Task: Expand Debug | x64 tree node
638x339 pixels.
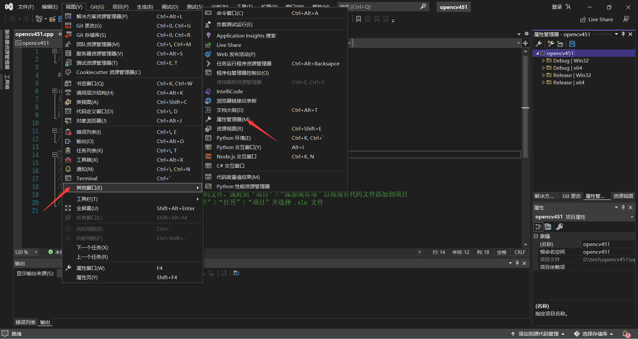Action: (544, 68)
